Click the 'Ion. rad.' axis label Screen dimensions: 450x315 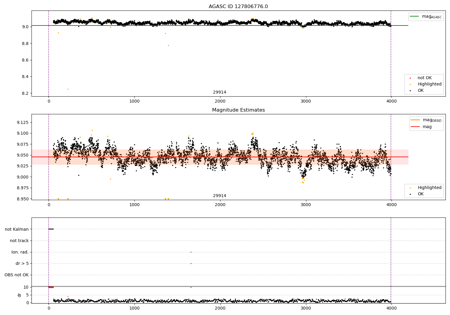coord(20,252)
